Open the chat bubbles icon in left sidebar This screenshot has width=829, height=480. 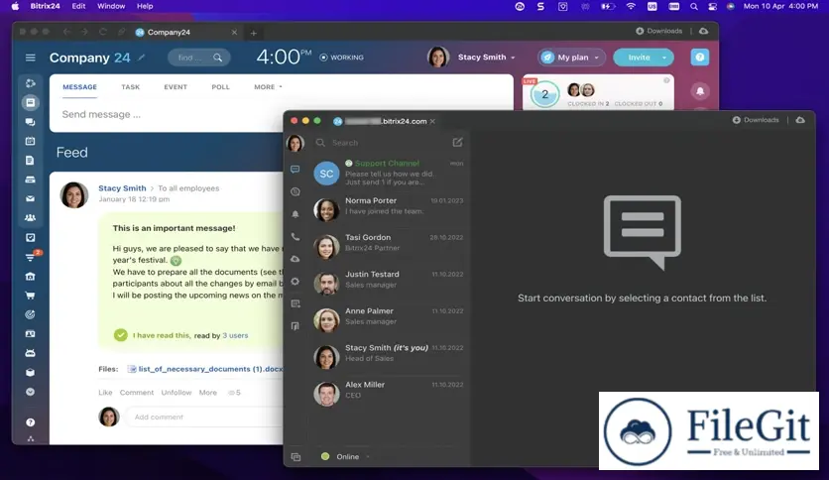click(30, 122)
